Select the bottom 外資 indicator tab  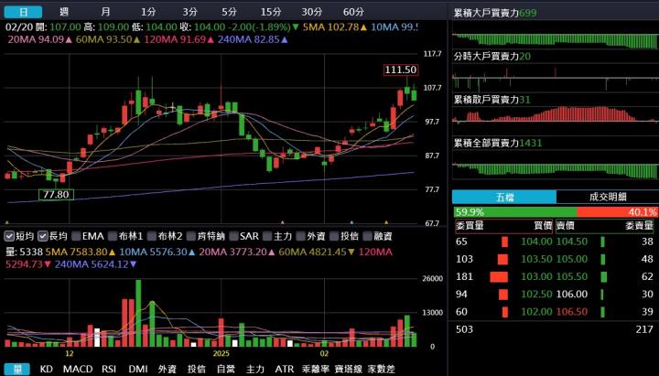(167, 370)
